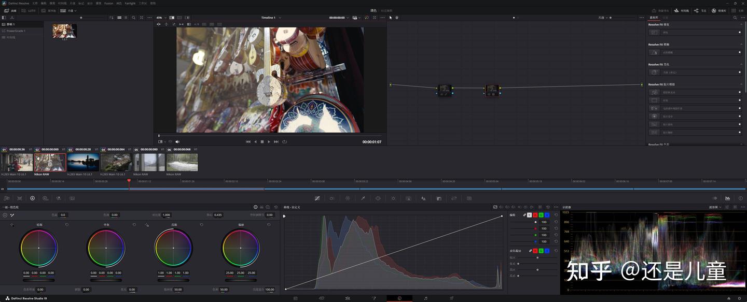Open the 片段 clips dropdown above nodes
This screenshot has height=302, width=747.
[x=603, y=18]
